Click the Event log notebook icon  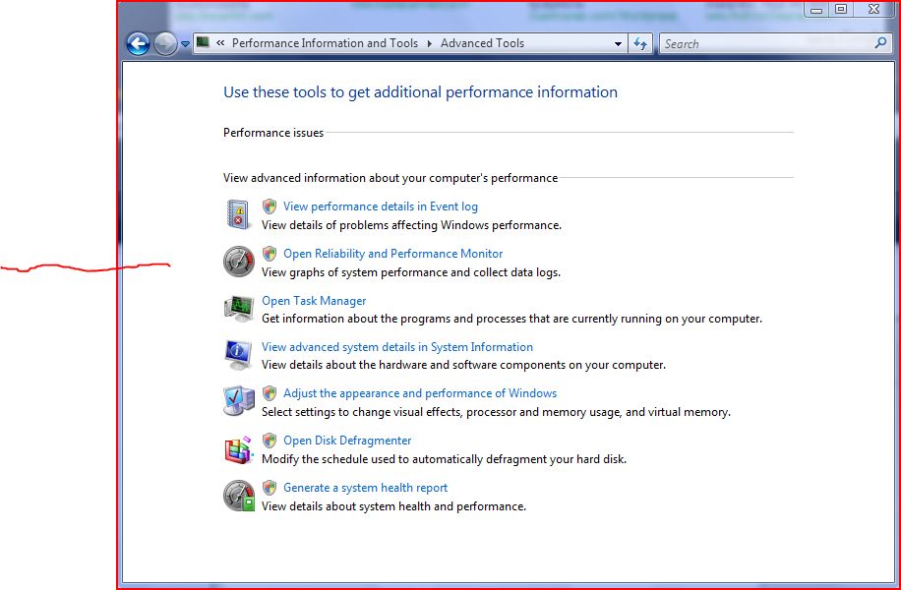pos(238,215)
